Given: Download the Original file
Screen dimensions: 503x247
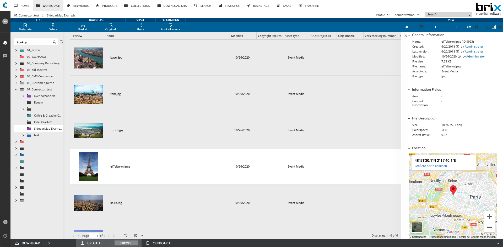Looking at the screenshot, I should [111, 25].
